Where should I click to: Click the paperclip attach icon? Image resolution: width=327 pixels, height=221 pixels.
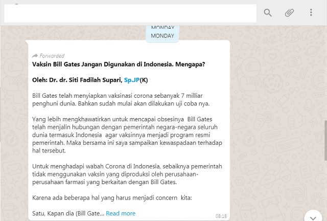pos(289,13)
